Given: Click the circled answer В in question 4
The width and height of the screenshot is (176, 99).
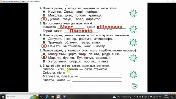Looking at the screenshot, I should 44,46.
